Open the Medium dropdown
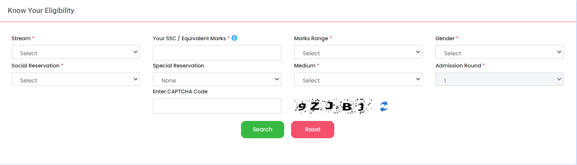 [x=358, y=79]
